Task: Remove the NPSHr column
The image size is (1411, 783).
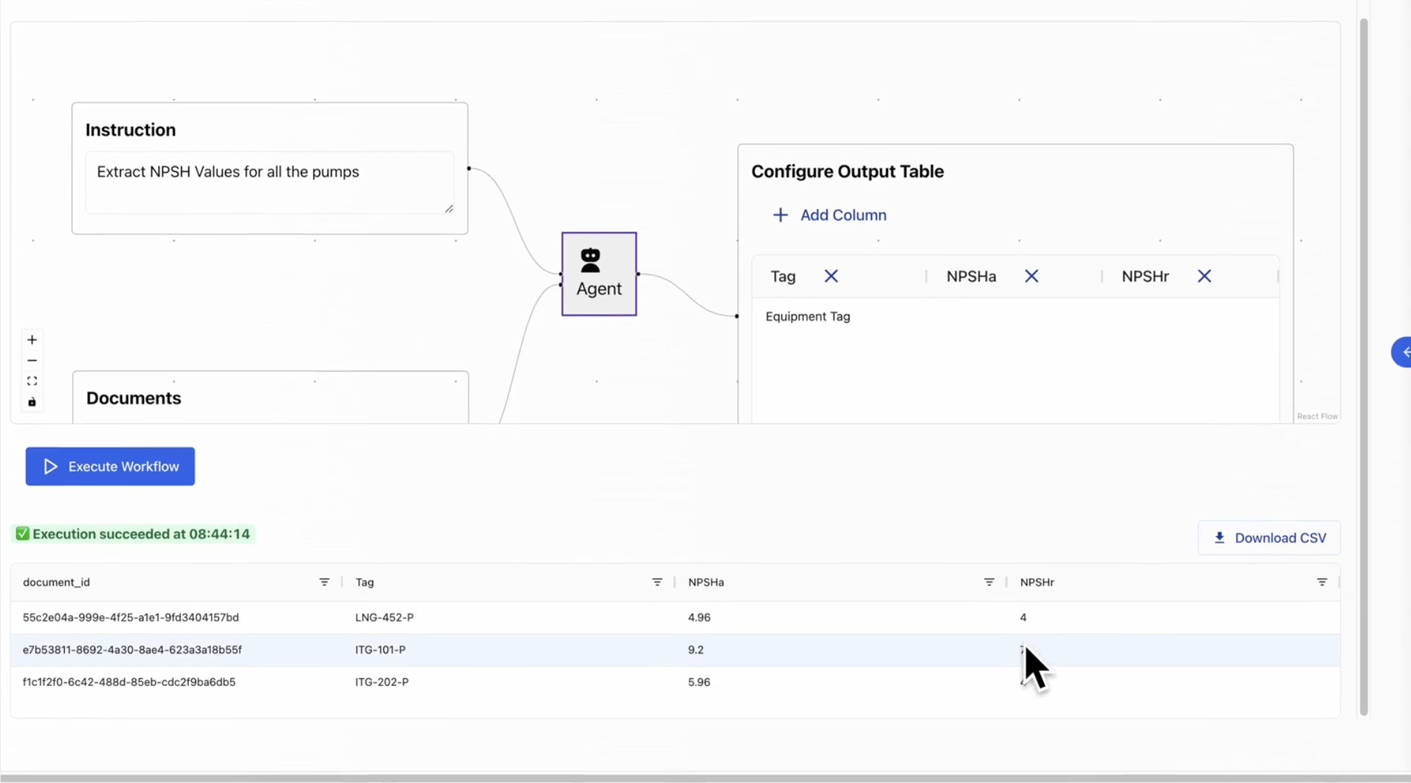Action: click(1204, 276)
